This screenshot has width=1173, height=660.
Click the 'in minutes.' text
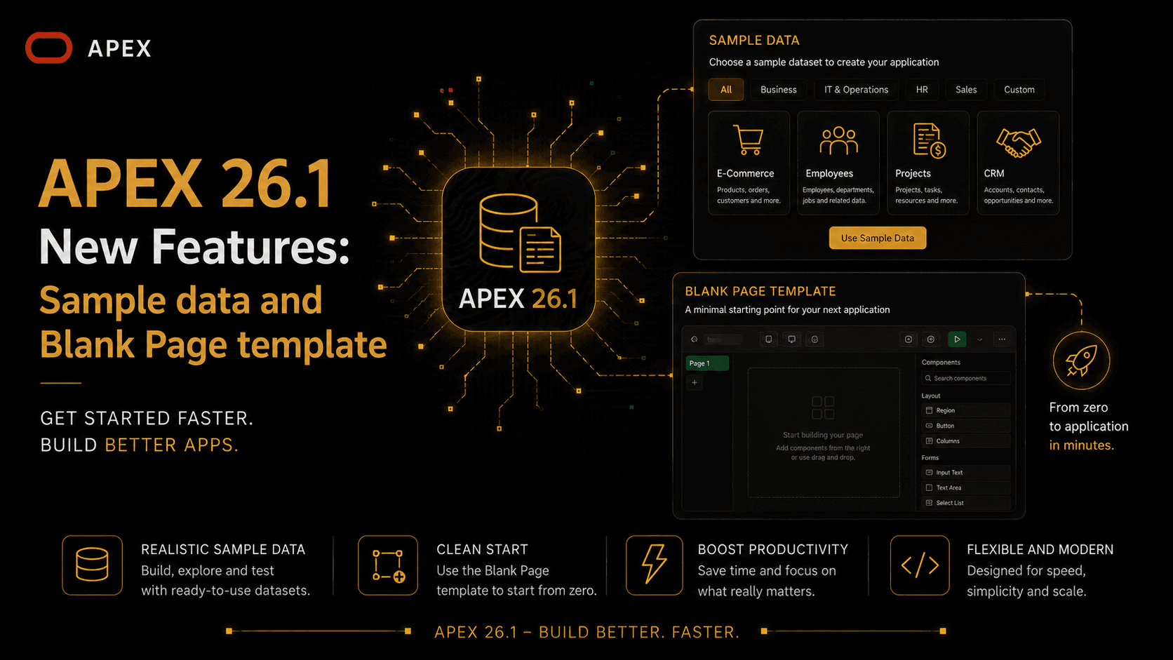click(x=1081, y=445)
